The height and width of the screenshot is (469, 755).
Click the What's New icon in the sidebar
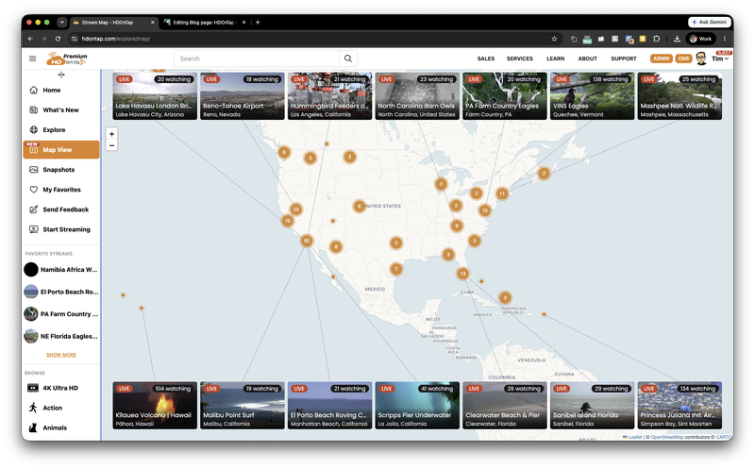tap(34, 109)
